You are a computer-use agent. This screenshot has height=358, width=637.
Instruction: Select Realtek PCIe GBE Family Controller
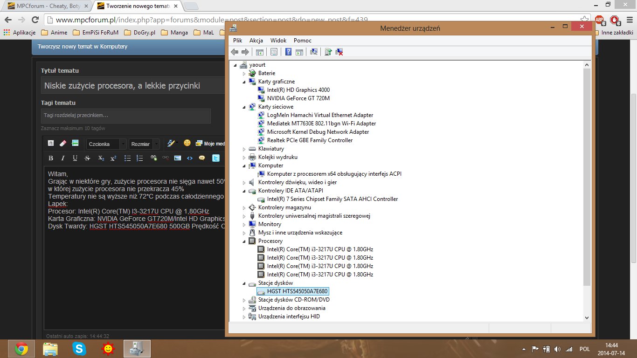tap(310, 140)
